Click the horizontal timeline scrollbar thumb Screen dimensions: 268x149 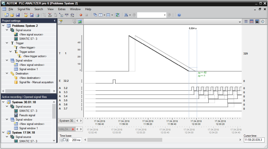point(125,140)
